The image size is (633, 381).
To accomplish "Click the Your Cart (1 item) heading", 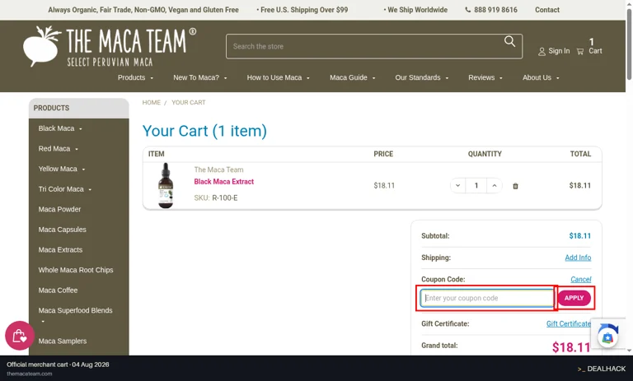I will 204,131.
